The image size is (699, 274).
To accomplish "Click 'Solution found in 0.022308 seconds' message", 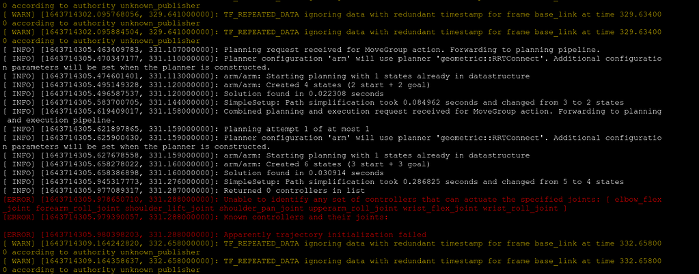I will 193,94.
